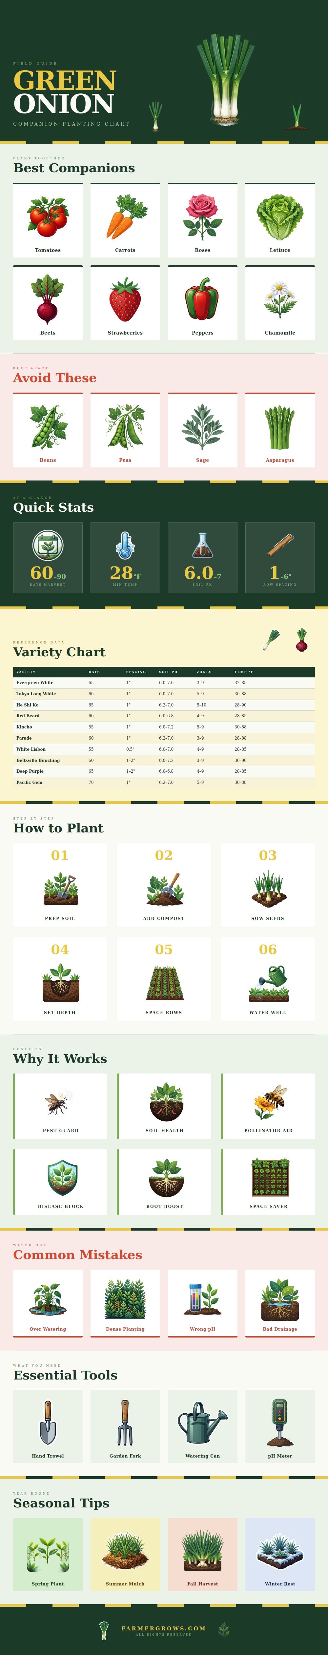Select the Roses flower icon
The height and width of the screenshot is (1655, 328).
(202, 216)
